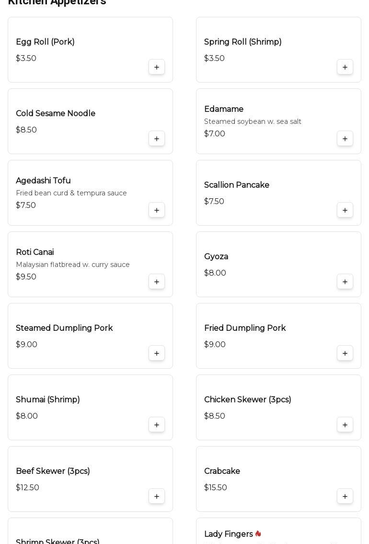Add Gyoza via plus button

pyautogui.click(x=345, y=282)
